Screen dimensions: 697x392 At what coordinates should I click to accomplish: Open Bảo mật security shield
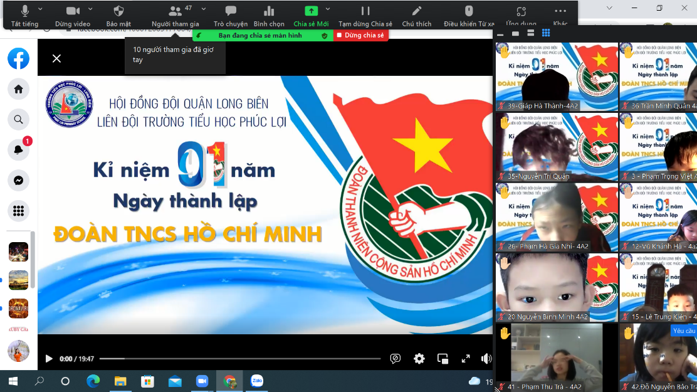click(x=118, y=15)
